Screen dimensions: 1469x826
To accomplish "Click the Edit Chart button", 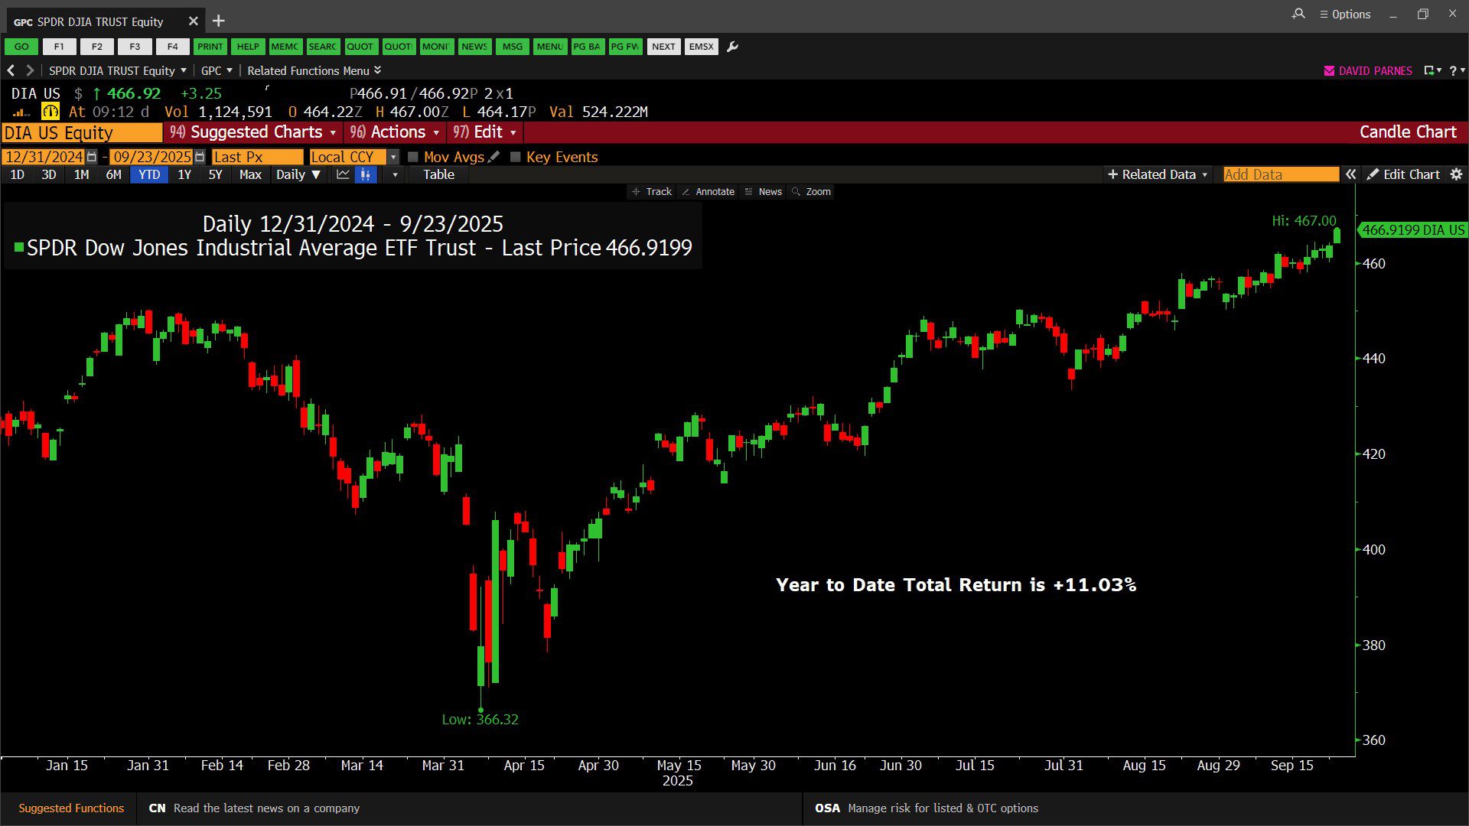I will click(x=1403, y=174).
